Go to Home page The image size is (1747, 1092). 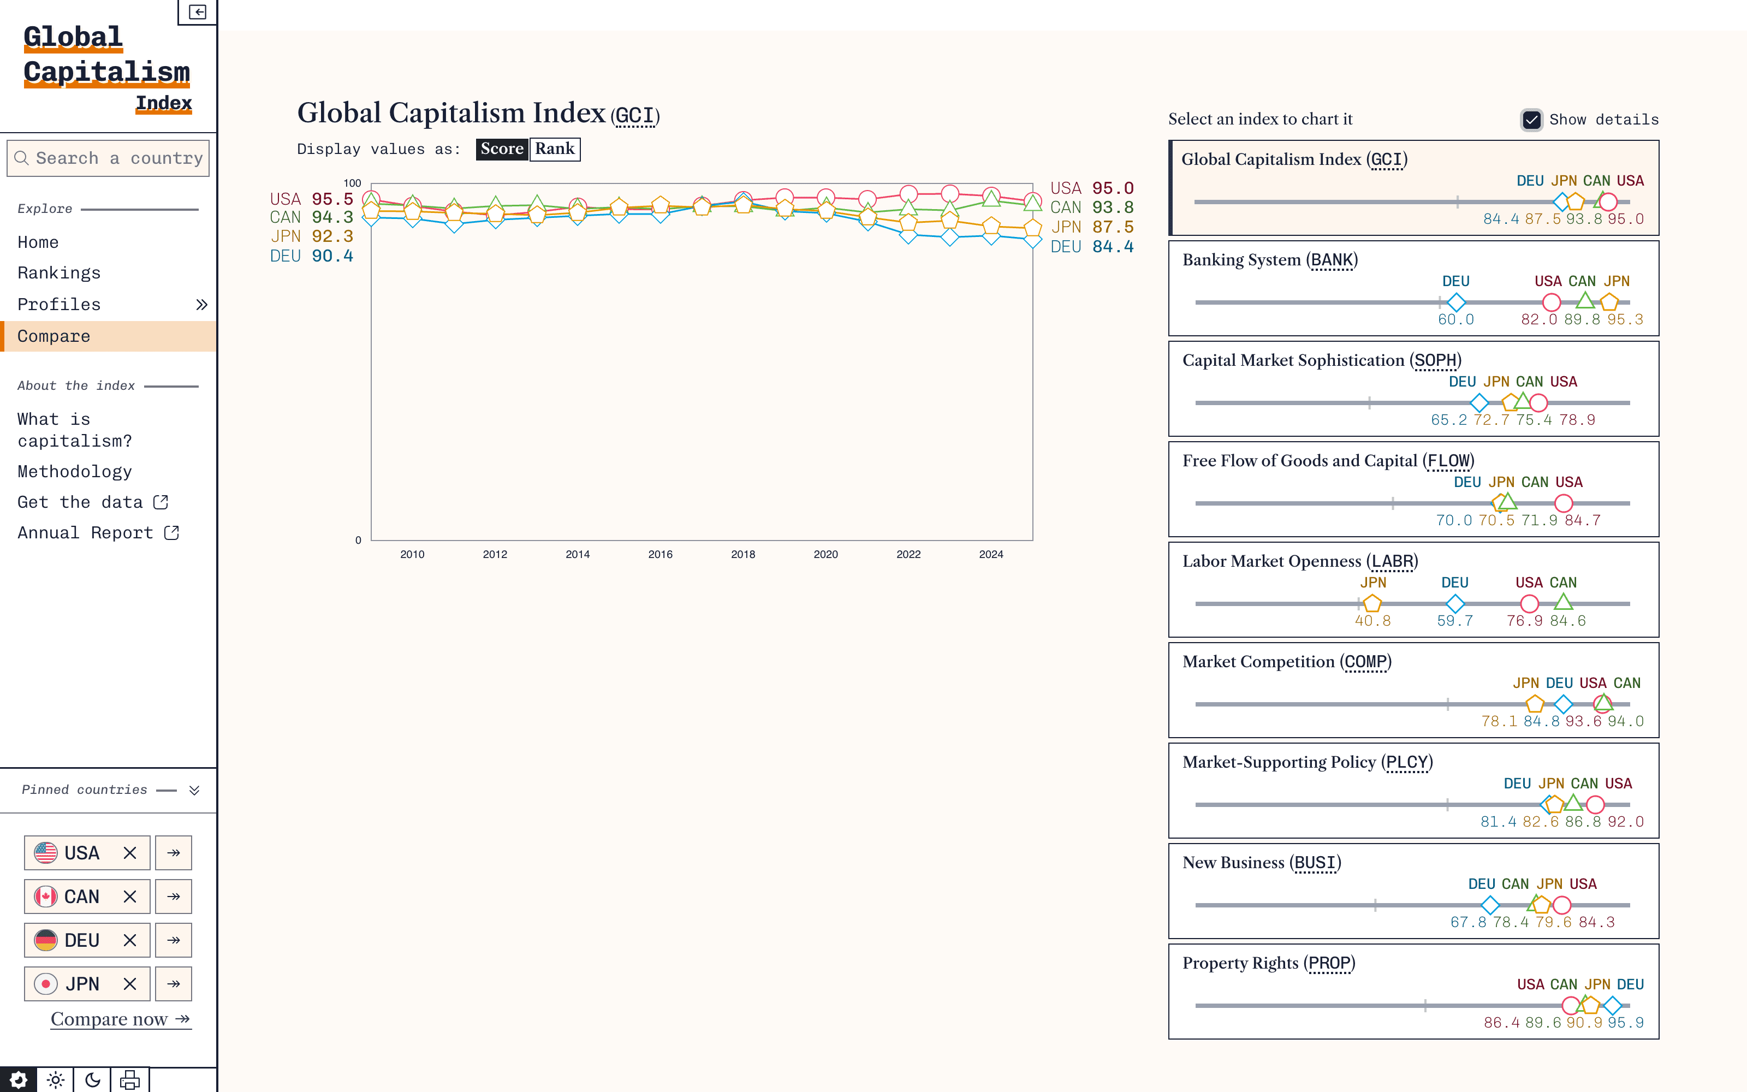[38, 242]
